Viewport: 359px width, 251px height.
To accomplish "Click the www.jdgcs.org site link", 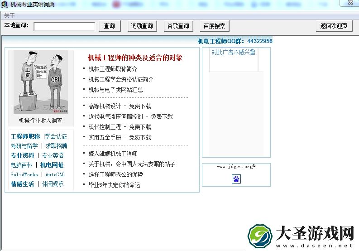I will [236, 167].
